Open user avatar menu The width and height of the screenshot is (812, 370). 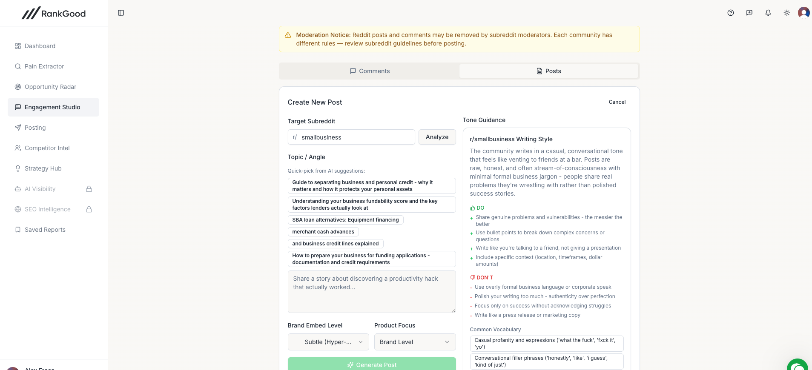(x=804, y=13)
